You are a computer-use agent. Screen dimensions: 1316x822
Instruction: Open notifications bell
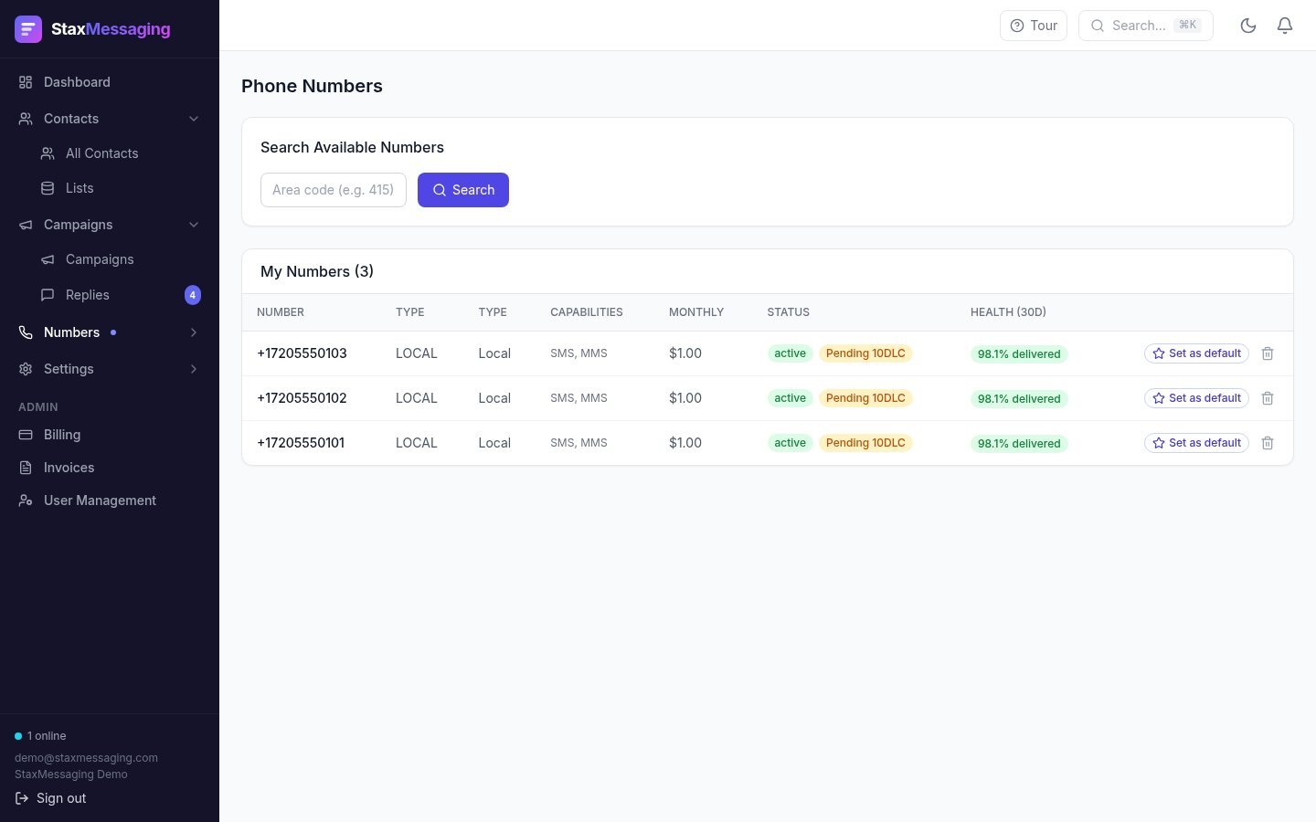tap(1285, 26)
